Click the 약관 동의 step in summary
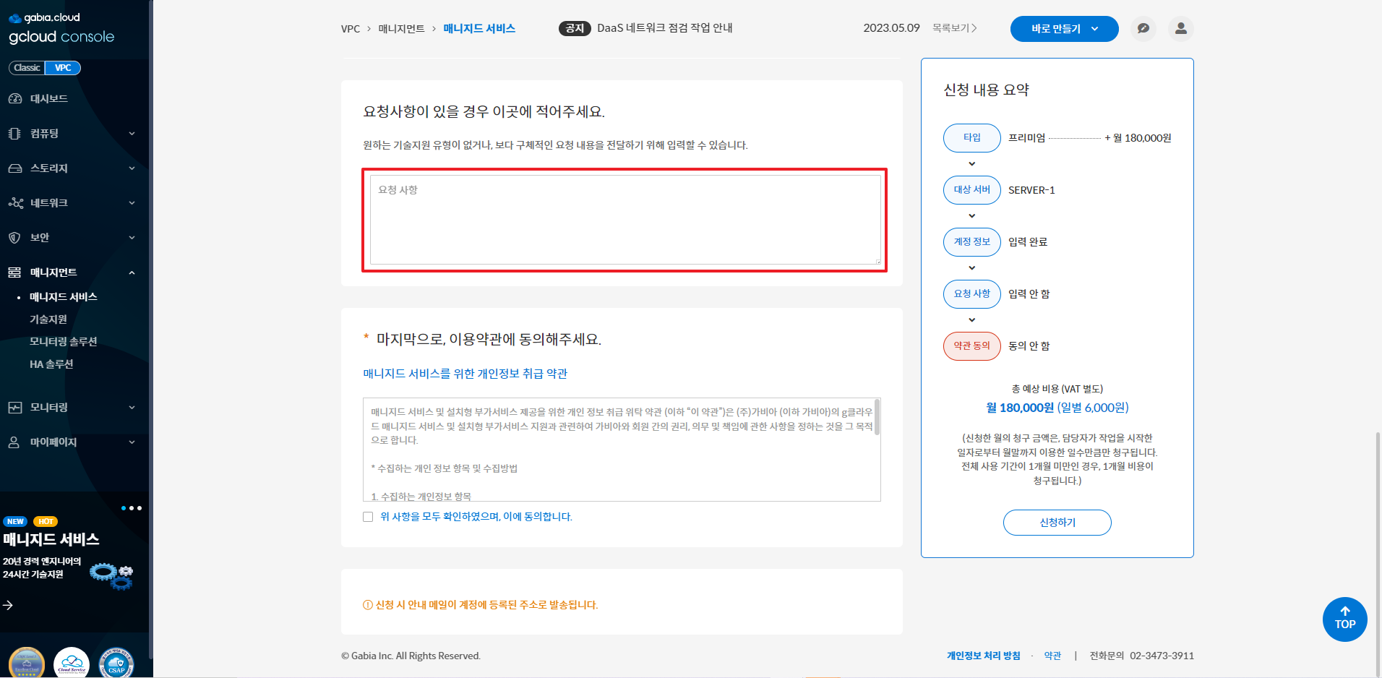Image resolution: width=1382 pixels, height=678 pixels. point(972,346)
